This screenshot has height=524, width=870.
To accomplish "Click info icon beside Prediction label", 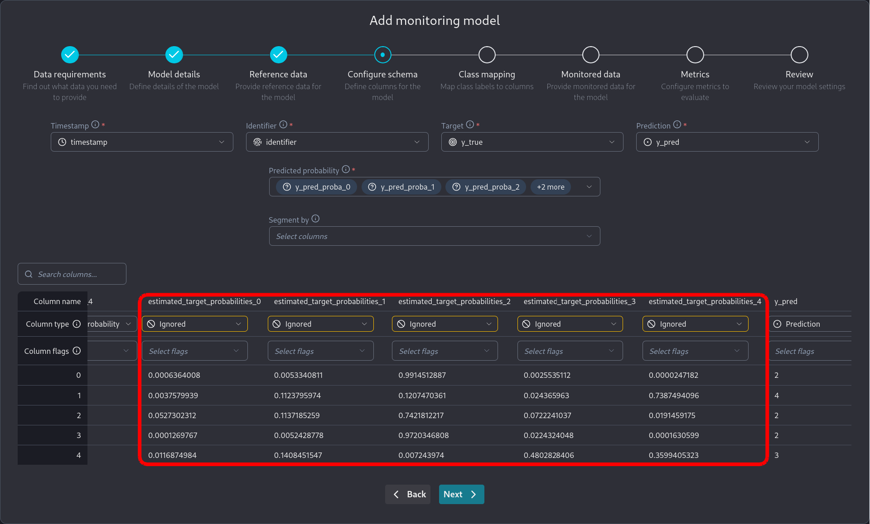I will pos(677,124).
